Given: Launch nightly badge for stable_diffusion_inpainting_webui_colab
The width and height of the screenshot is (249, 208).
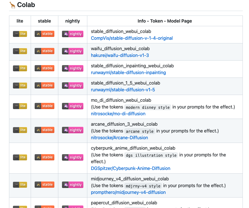Looking at the screenshot, I should pyautogui.click(x=73, y=68).
